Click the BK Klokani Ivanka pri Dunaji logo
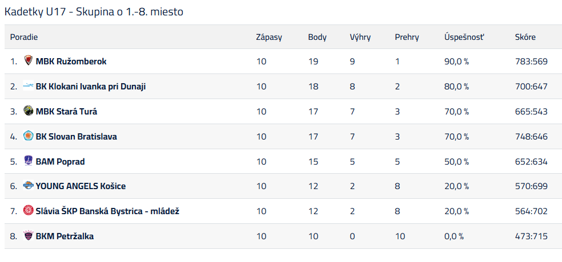 coord(29,86)
